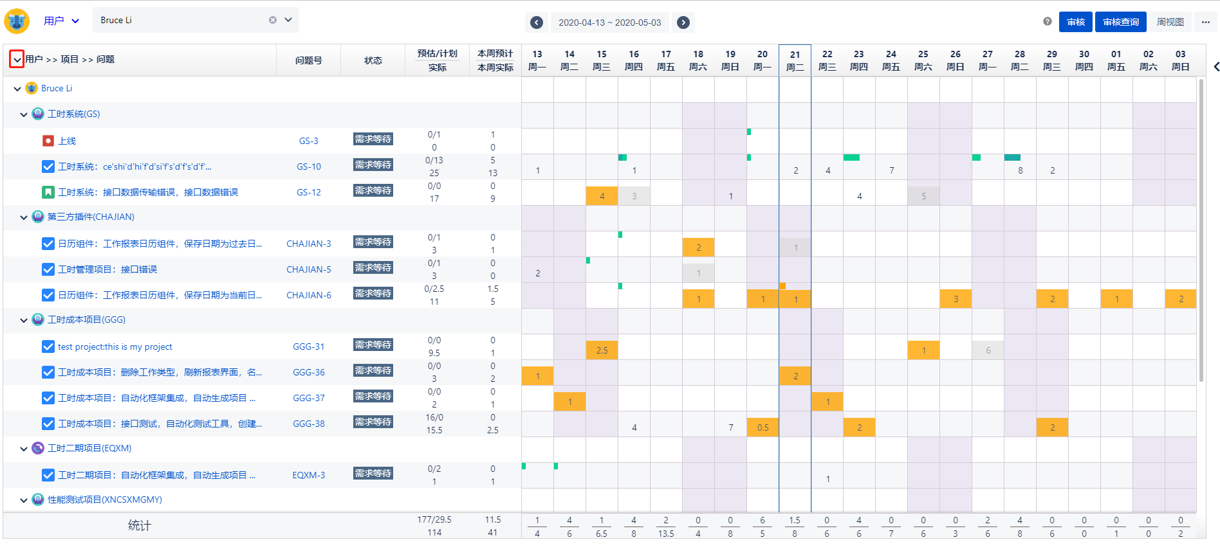Click the next date range arrow
This screenshot has height=549, width=1220.
click(x=683, y=22)
